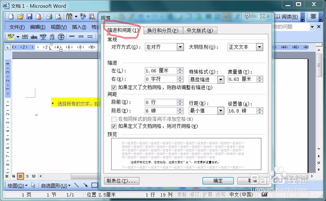Open the help question box dropdown arrow

[312, 27]
